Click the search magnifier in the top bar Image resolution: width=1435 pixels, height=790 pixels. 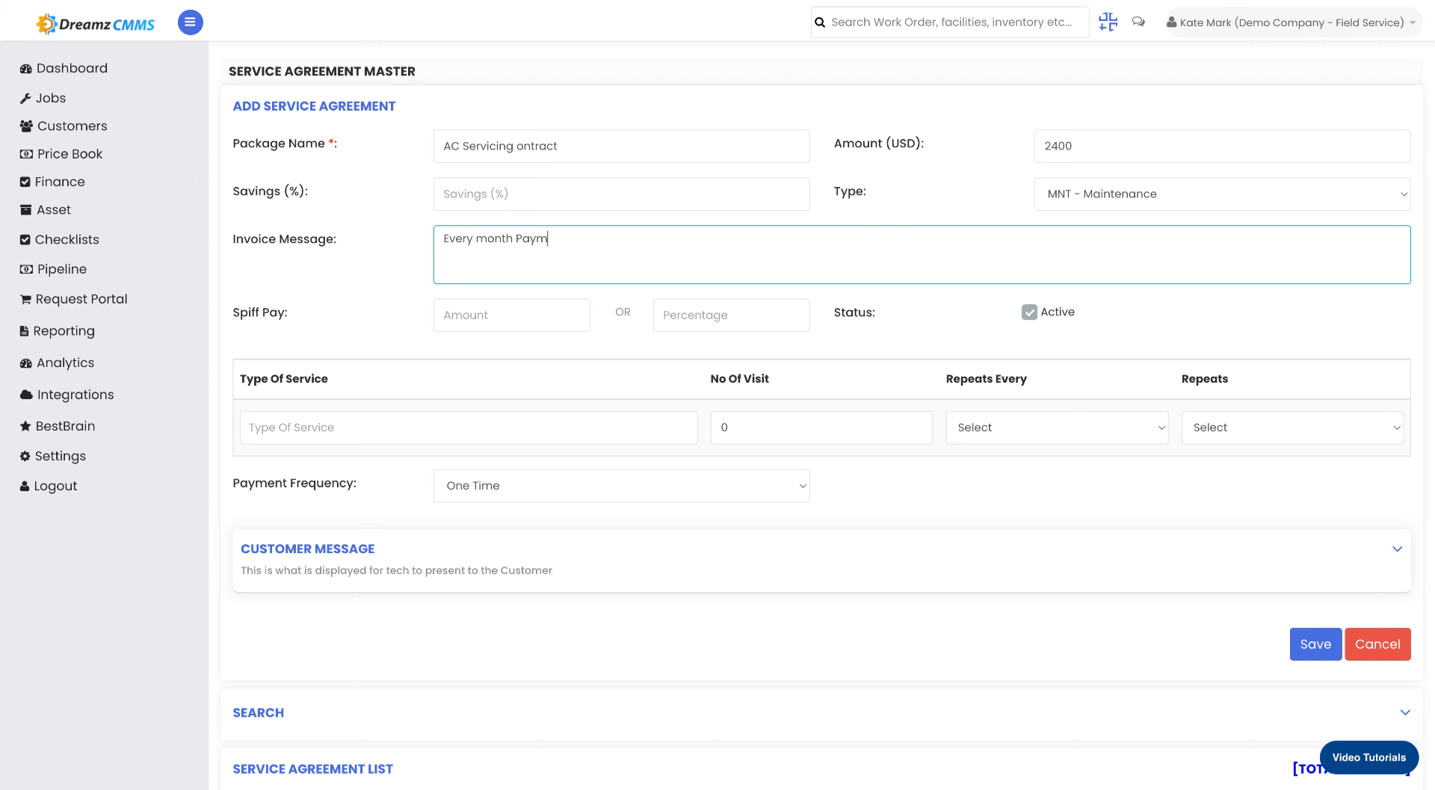point(820,22)
